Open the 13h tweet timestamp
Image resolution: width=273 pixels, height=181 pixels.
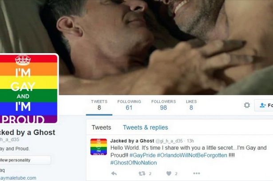[x=190, y=141]
